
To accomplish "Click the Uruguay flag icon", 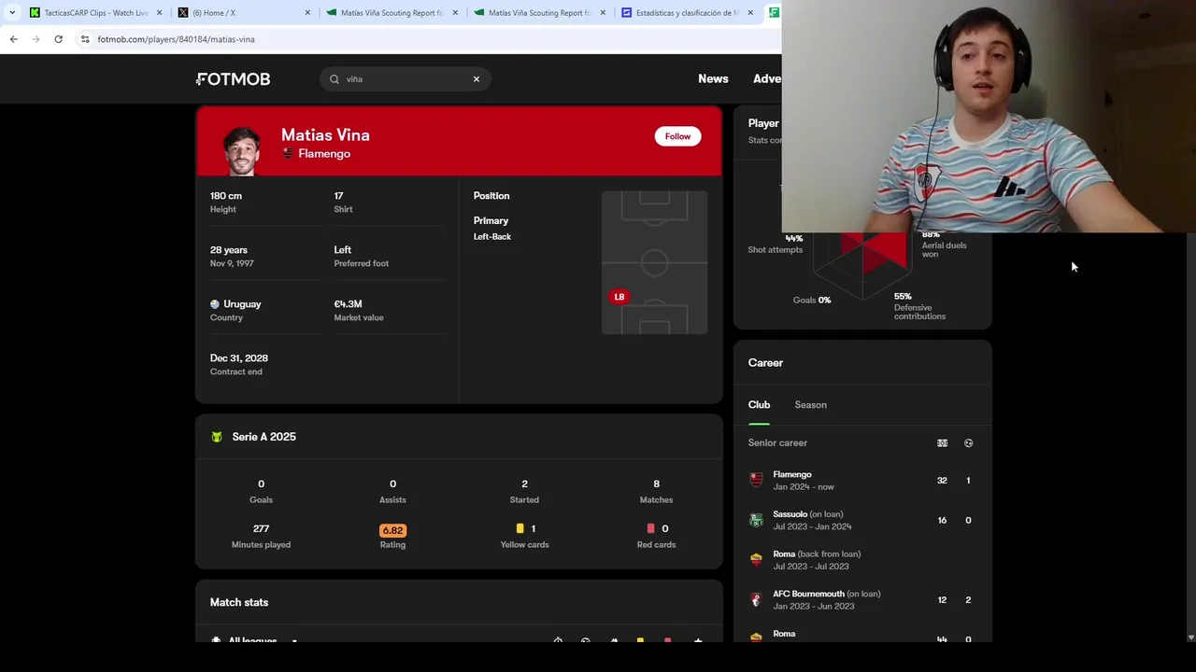I will (215, 304).
